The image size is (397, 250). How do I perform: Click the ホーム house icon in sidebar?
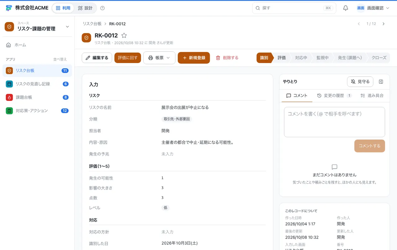coord(9,45)
